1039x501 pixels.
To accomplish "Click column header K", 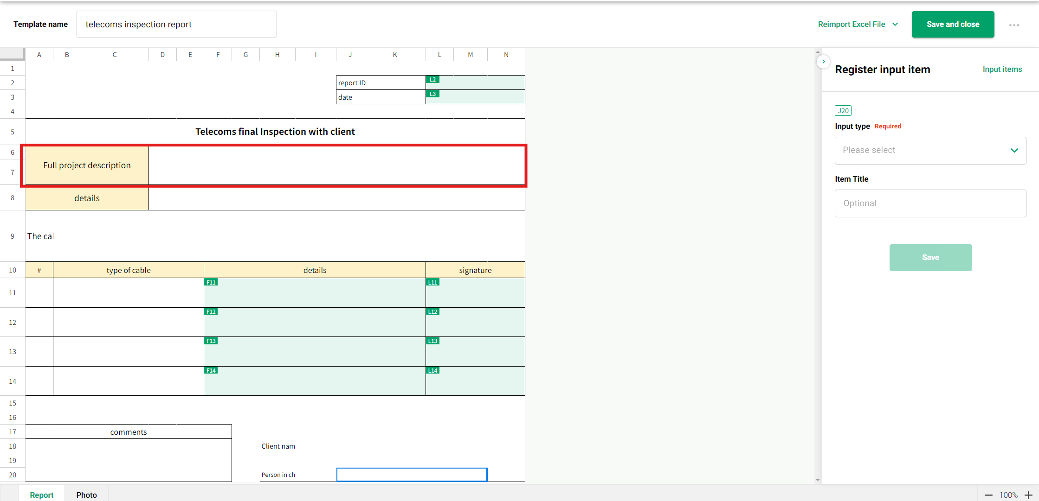I will click(x=394, y=54).
